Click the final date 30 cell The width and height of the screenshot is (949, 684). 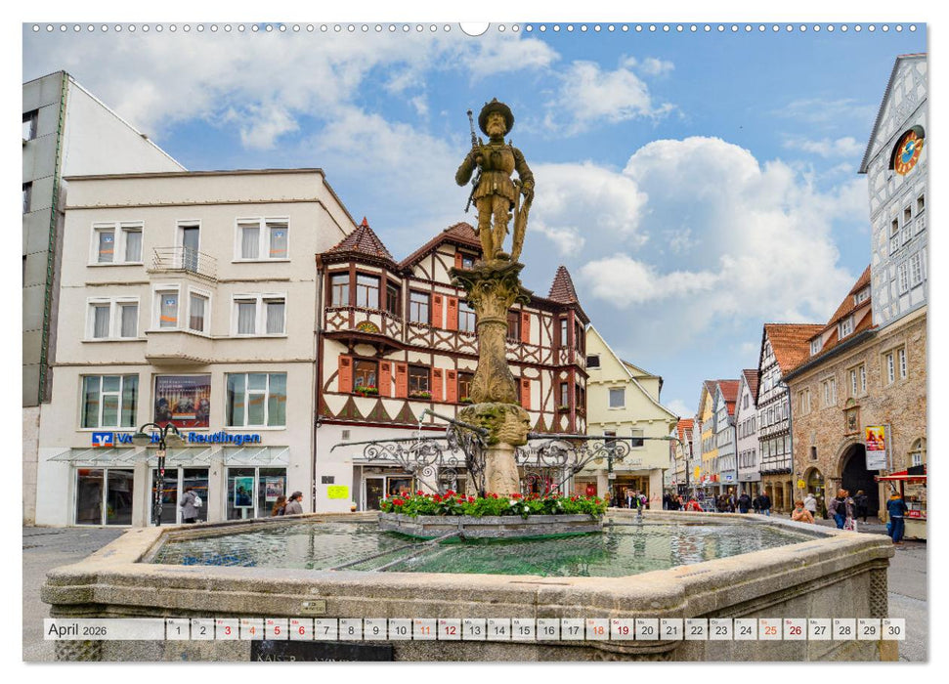895,632
